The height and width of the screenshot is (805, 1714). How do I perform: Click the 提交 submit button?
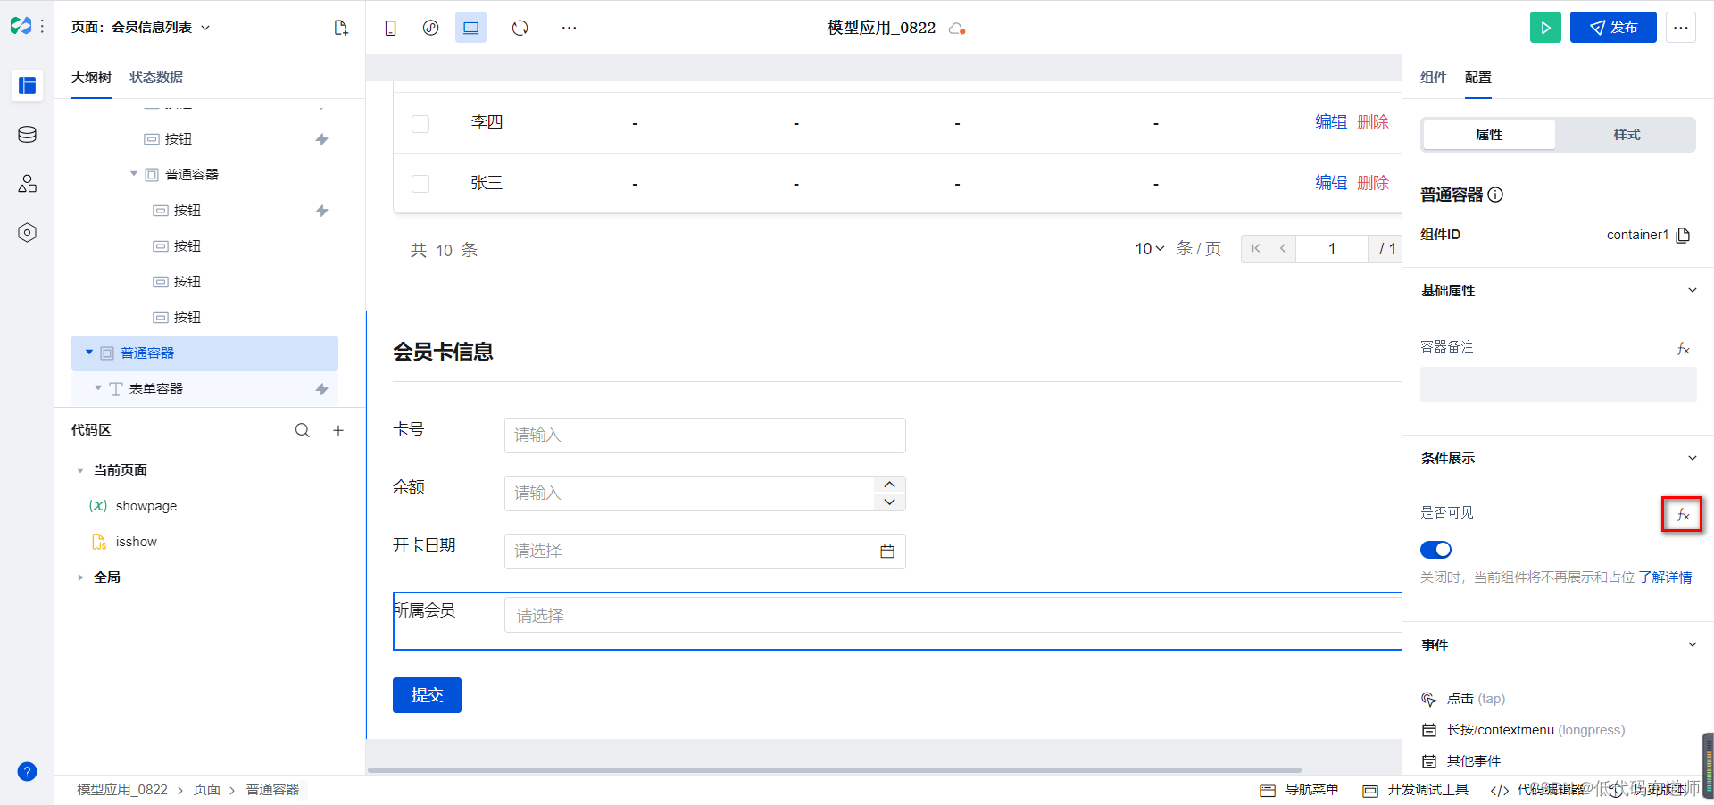[427, 695]
